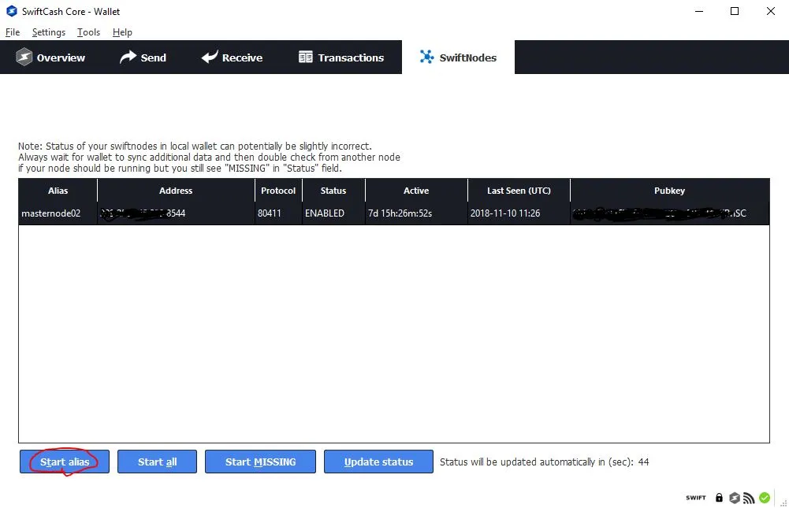Click the Start alias button
Image resolution: width=789 pixels, height=508 pixels.
[x=65, y=462]
